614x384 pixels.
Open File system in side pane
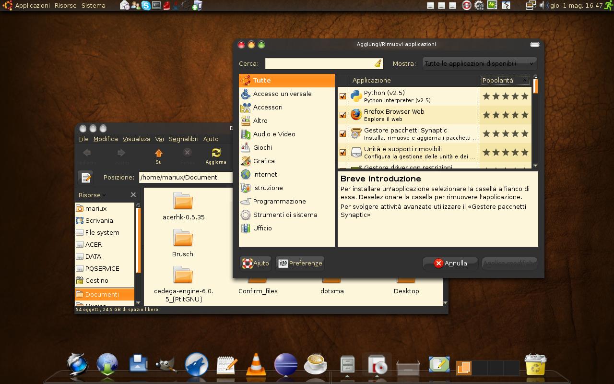105,232
